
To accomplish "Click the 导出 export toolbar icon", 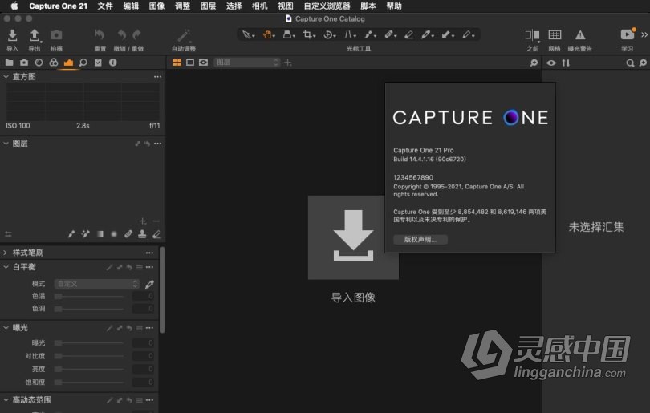I will coord(35,35).
